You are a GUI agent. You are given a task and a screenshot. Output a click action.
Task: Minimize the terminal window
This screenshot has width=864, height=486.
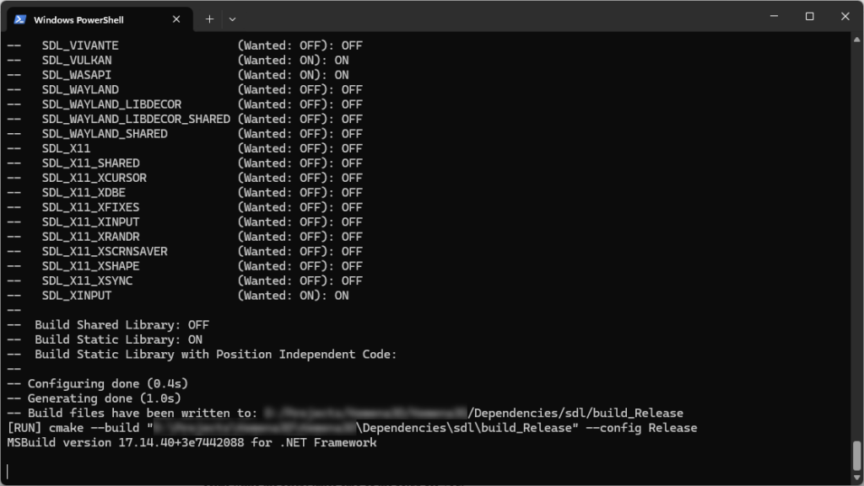(x=775, y=16)
